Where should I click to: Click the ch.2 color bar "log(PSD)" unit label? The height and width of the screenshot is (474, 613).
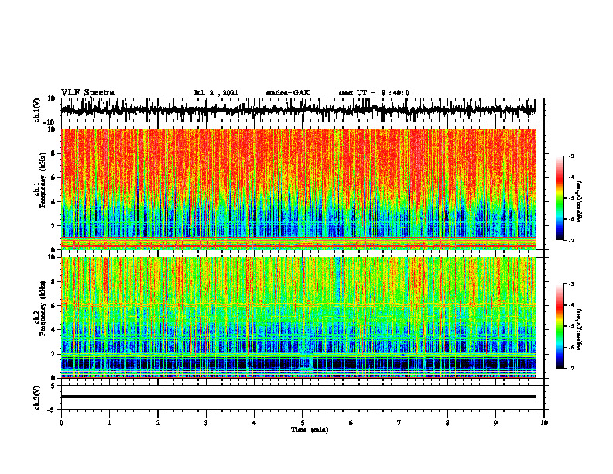[x=580, y=330]
